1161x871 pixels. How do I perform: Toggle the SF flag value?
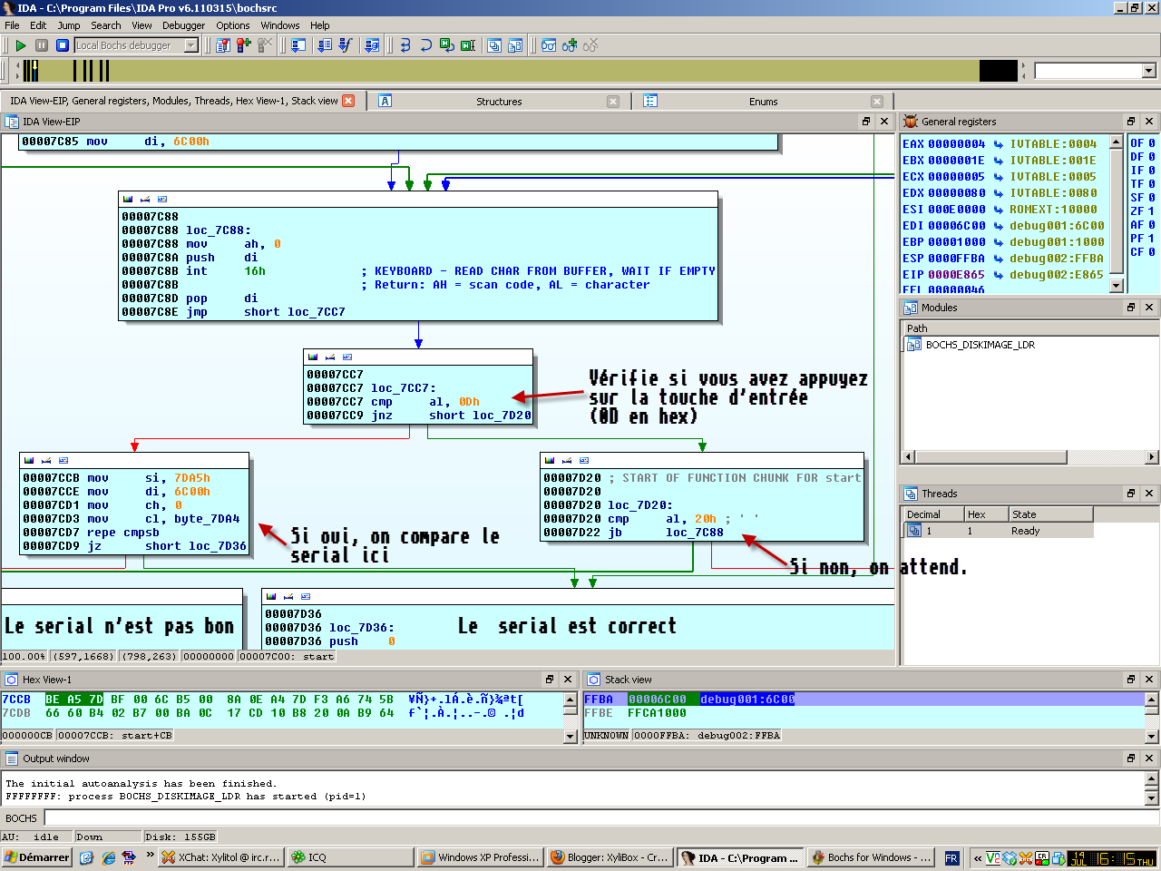(1152, 198)
